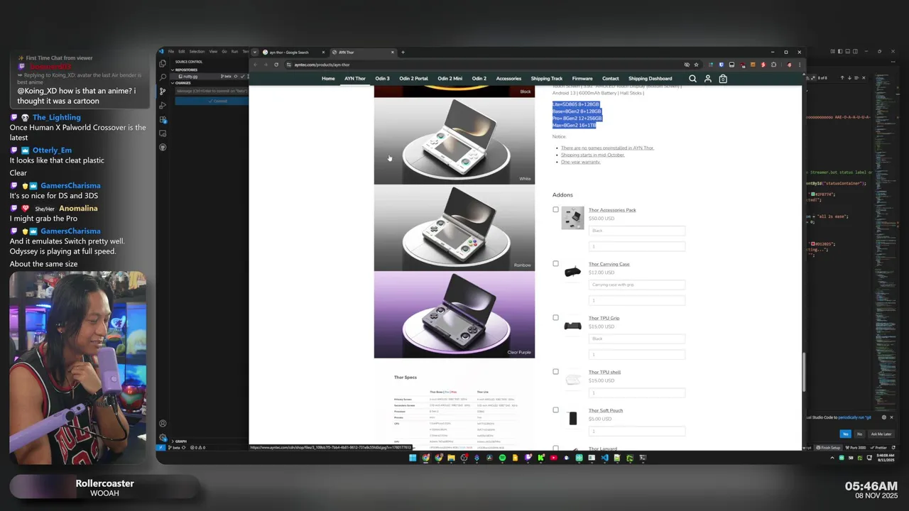Bookmark this page with the star icon

696,65
